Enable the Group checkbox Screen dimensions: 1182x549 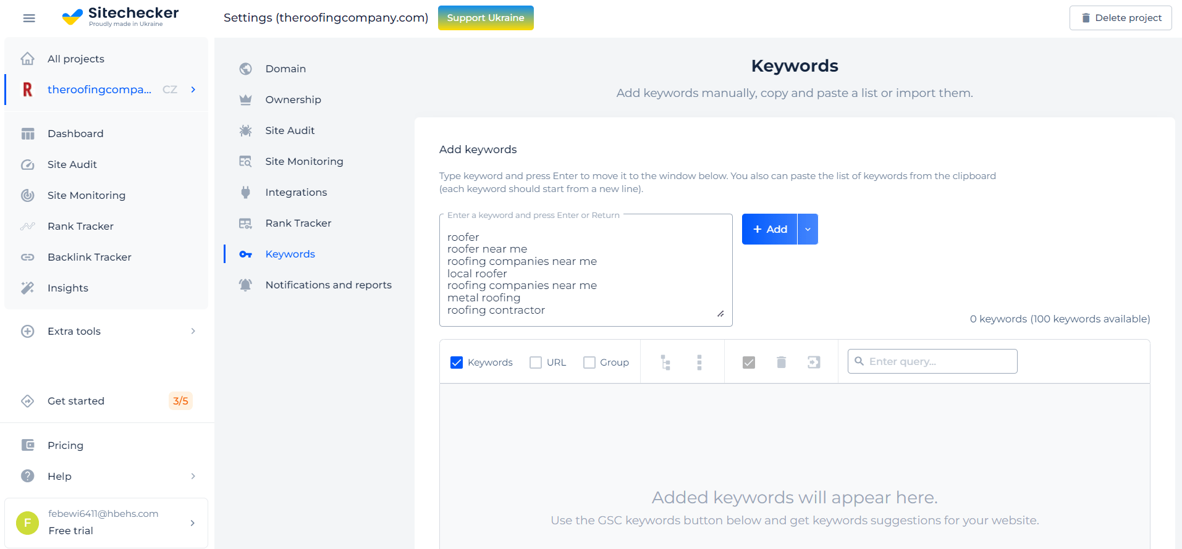pos(589,363)
